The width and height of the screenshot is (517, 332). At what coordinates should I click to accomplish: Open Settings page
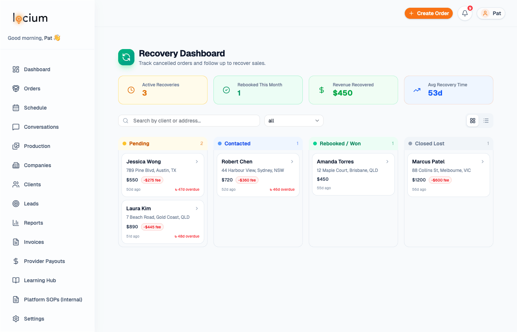pyautogui.click(x=47, y=319)
